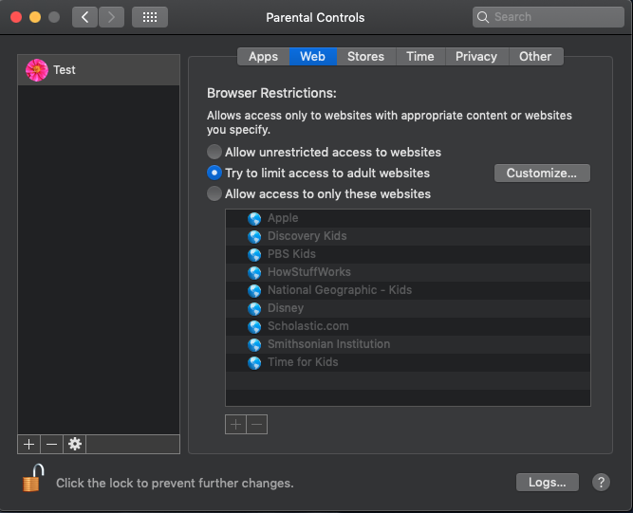Show all preferences grid button
The width and height of the screenshot is (633, 513).
pyautogui.click(x=150, y=17)
